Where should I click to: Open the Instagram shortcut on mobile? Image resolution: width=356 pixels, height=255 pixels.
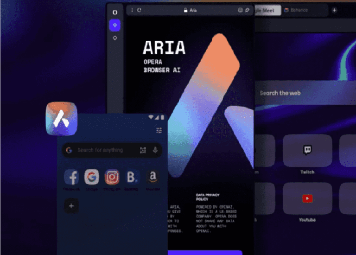[x=112, y=177]
